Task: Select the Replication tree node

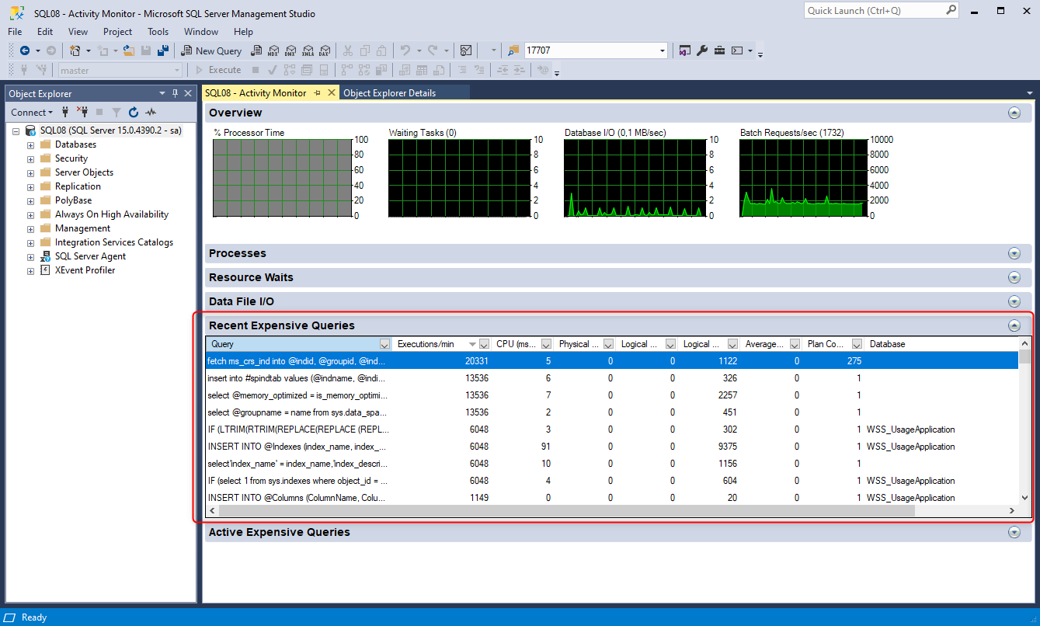Action: 78,186
